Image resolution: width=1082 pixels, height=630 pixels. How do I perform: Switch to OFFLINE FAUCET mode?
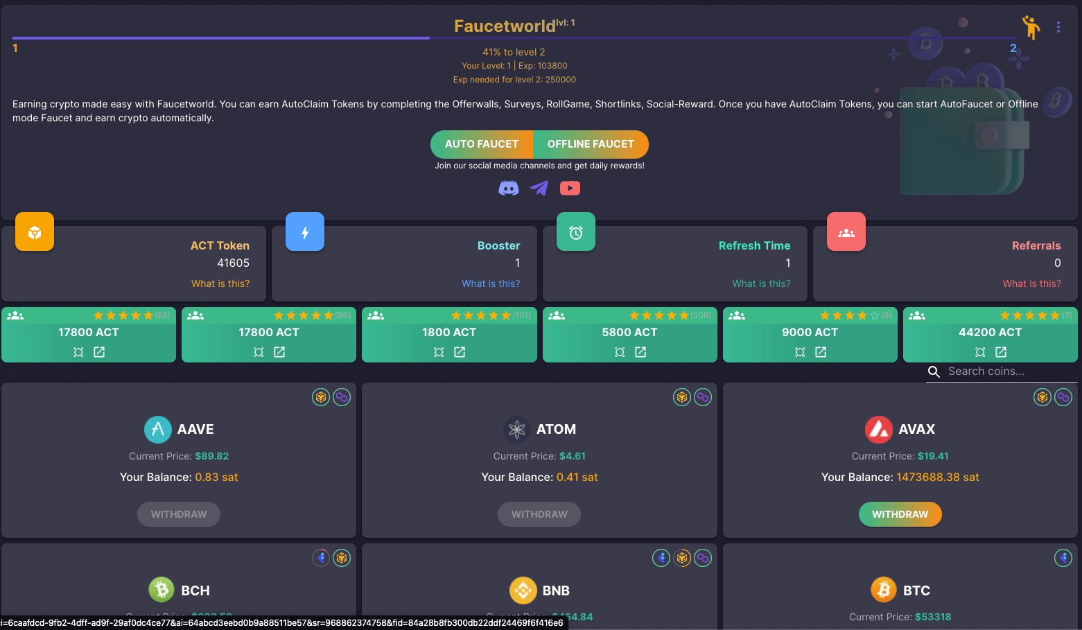pyautogui.click(x=591, y=144)
